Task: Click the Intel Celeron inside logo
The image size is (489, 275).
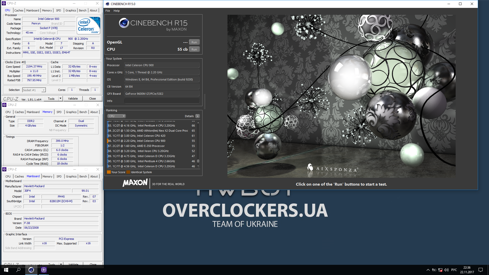Action: 88,26
